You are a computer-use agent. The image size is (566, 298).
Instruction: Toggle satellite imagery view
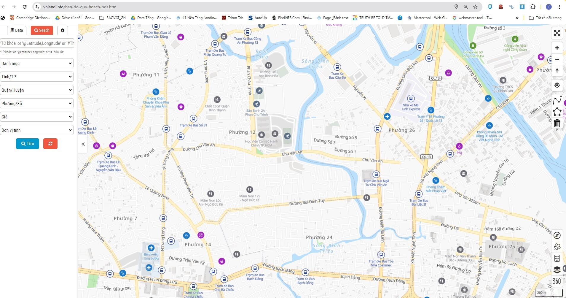coord(557,247)
